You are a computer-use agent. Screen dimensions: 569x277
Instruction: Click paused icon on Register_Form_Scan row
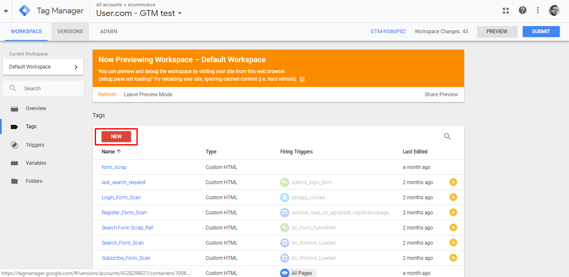tap(453, 212)
